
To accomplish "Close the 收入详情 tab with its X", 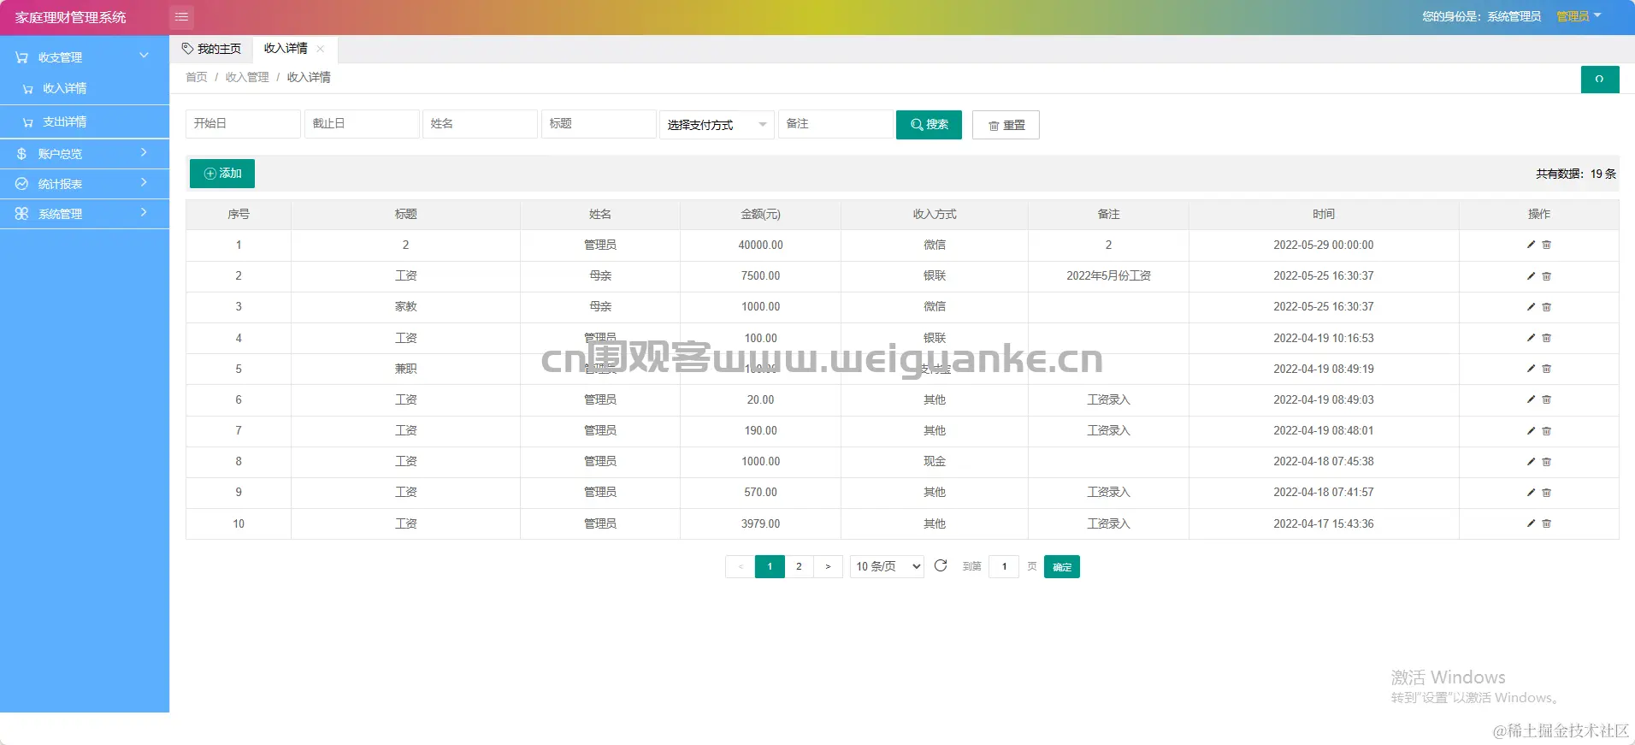I will click(320, 49).
